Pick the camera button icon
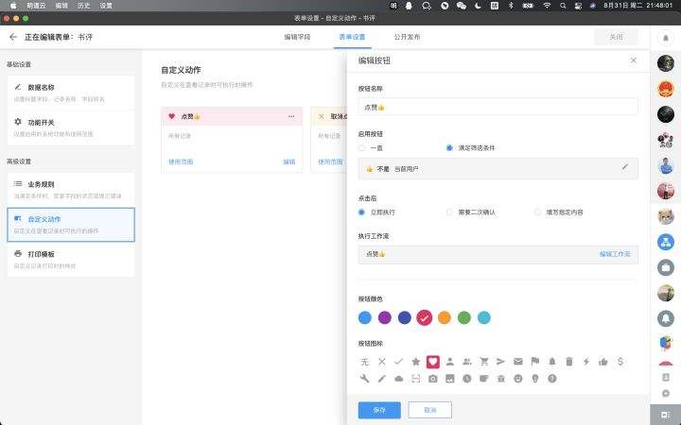 pos(432,379)
